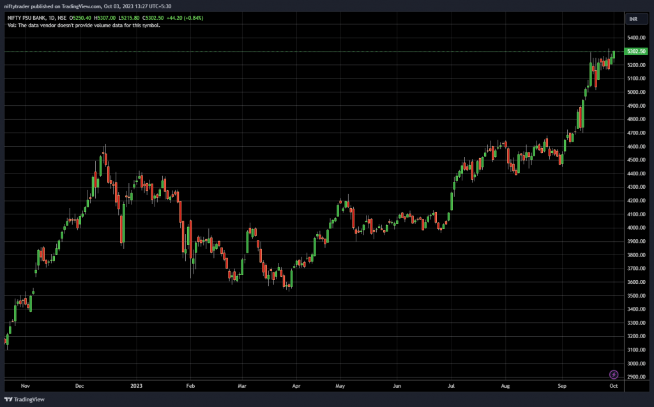
Task: Click the Oct label on time axis
Action: (x=614, y=386)
